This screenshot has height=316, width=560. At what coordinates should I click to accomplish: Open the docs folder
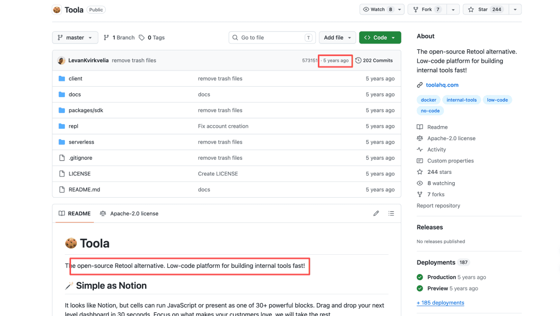[x=75, y=94]
